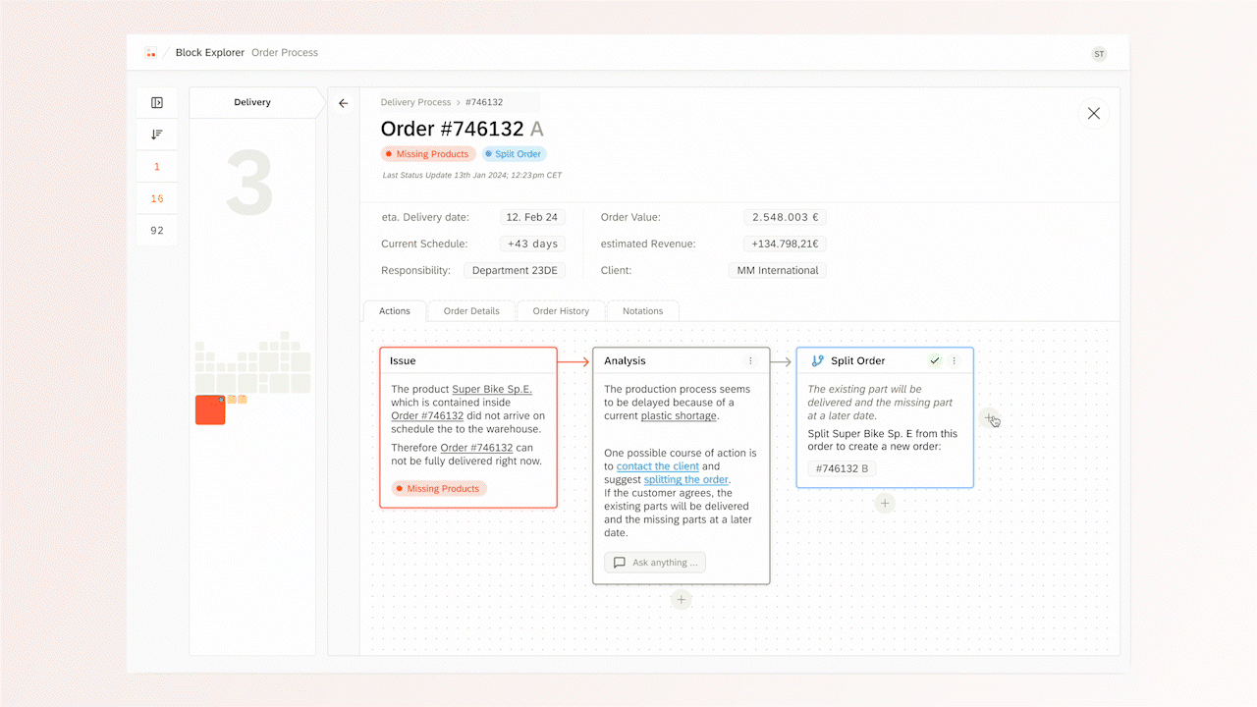Click the #746132 B order tag
The height and width of the screenshot is (707, 1257).
[842, 468]
